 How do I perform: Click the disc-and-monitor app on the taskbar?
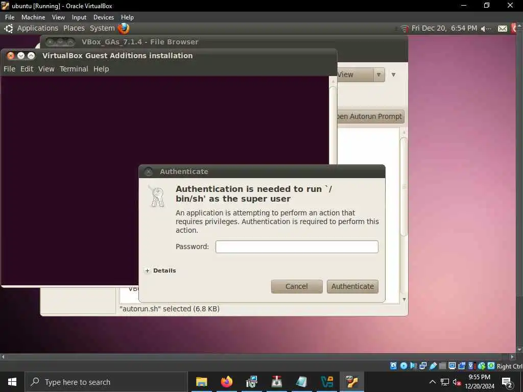(x=251, y=382)
